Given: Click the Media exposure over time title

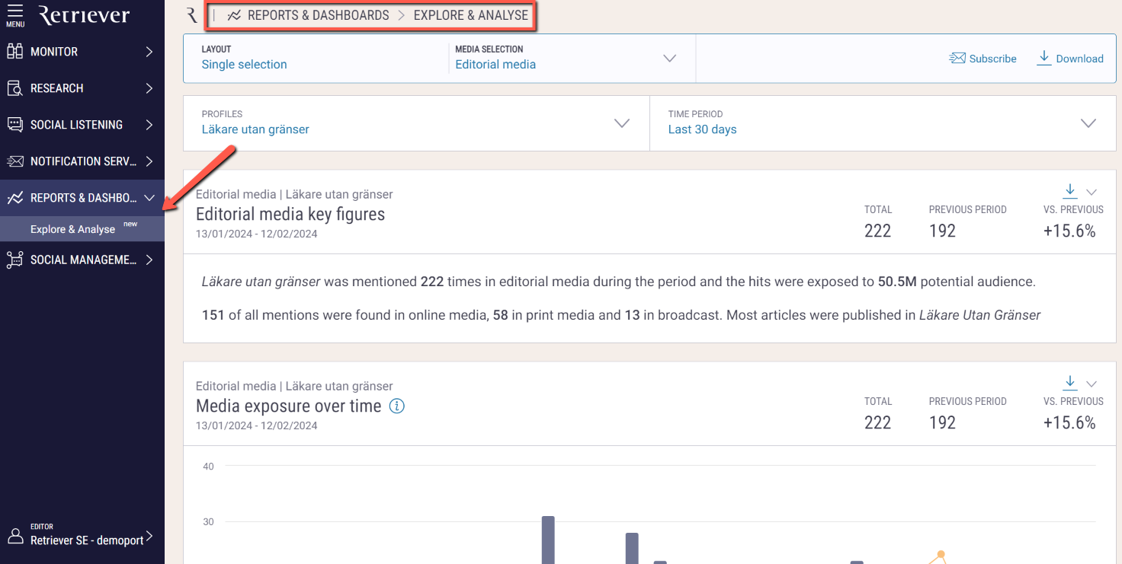Looking at the screenshot, I should 288,406.
